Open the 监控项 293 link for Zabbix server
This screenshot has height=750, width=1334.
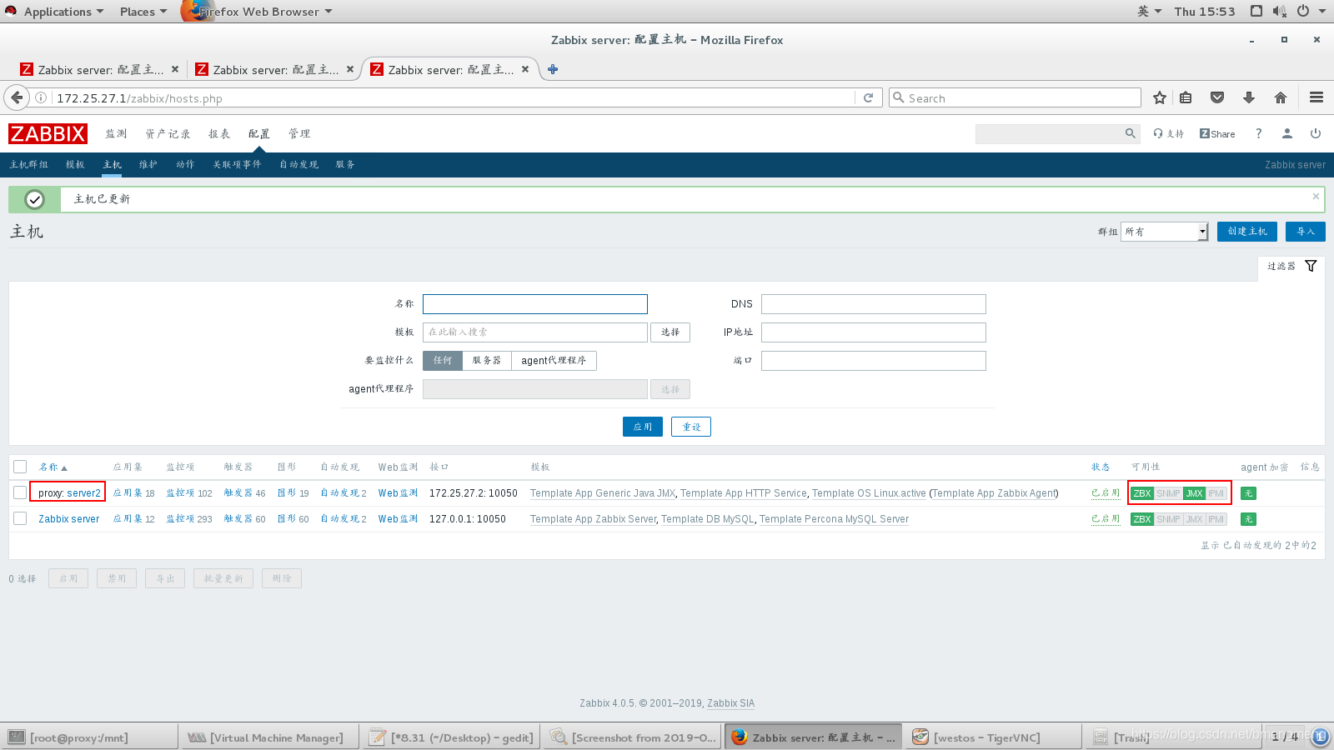pos(189,519)
